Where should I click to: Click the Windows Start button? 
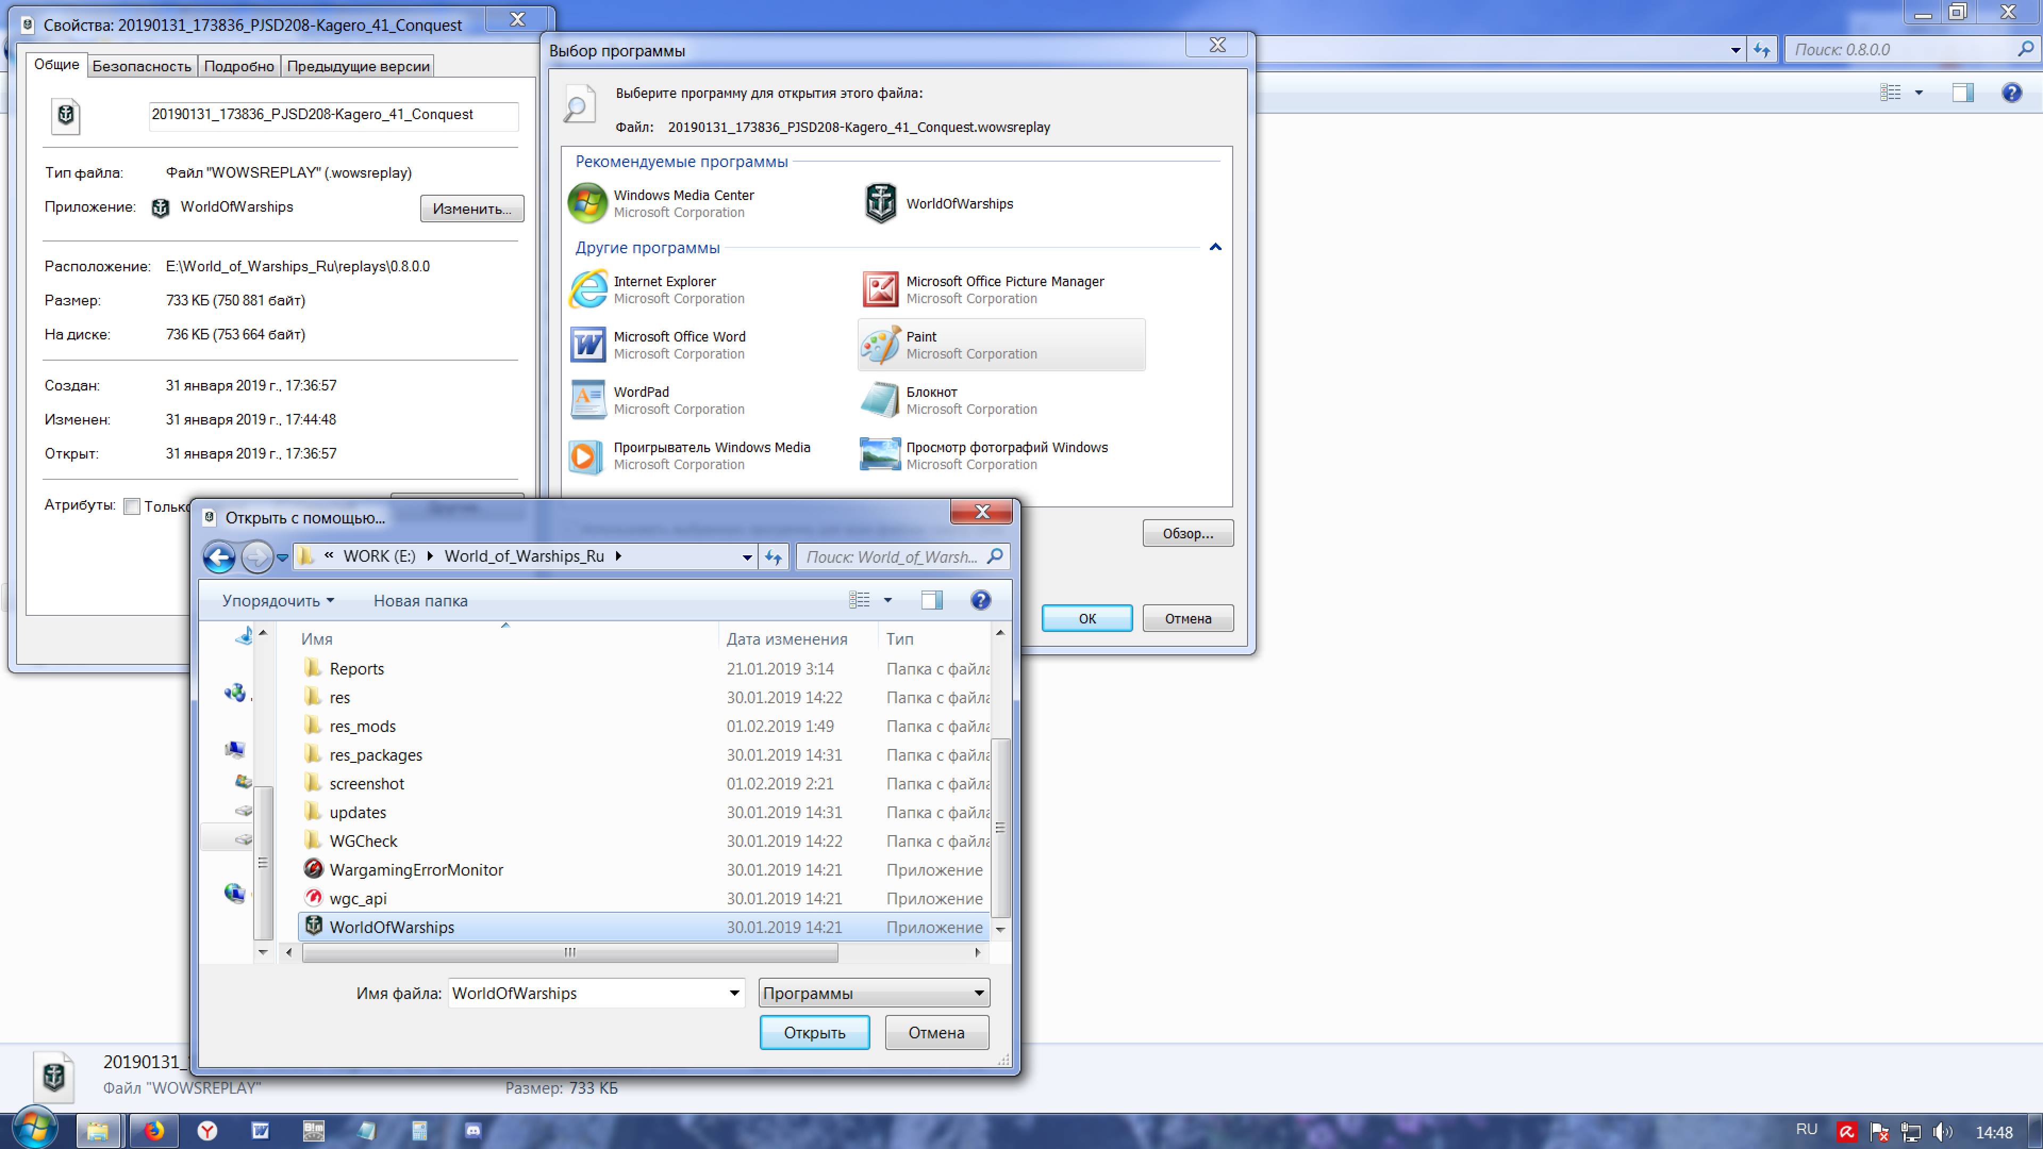click(x=36, y=1128)
